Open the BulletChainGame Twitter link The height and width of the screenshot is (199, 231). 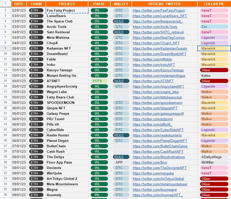click(x=160, y=146)
